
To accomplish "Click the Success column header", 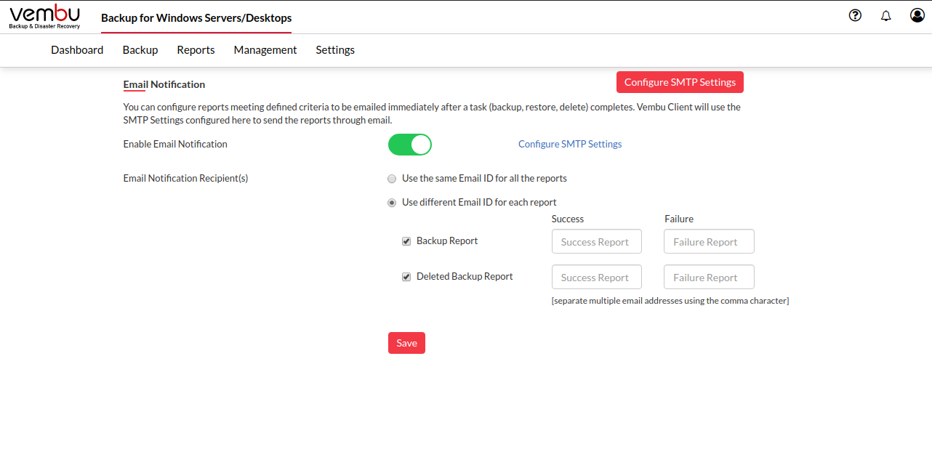I will (x=568, y=219).
